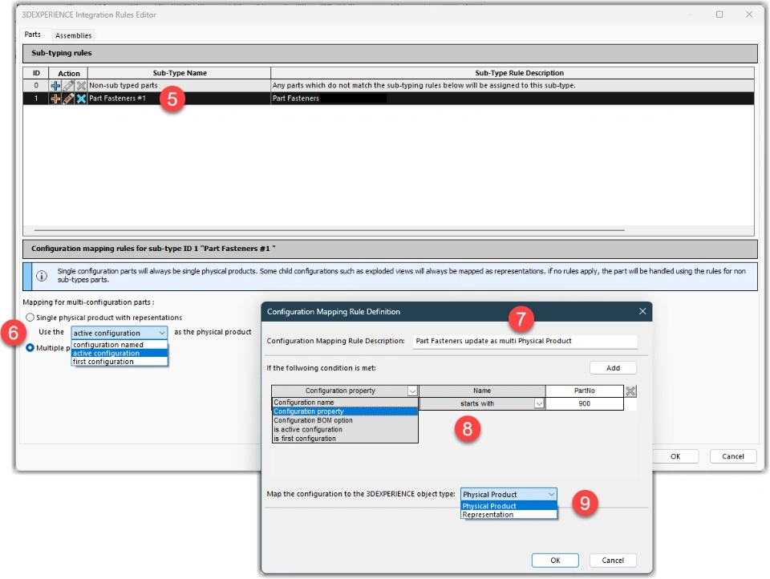Click the PartNo property name cell
This screenshot has height=579, width=770.
(585, 391)
